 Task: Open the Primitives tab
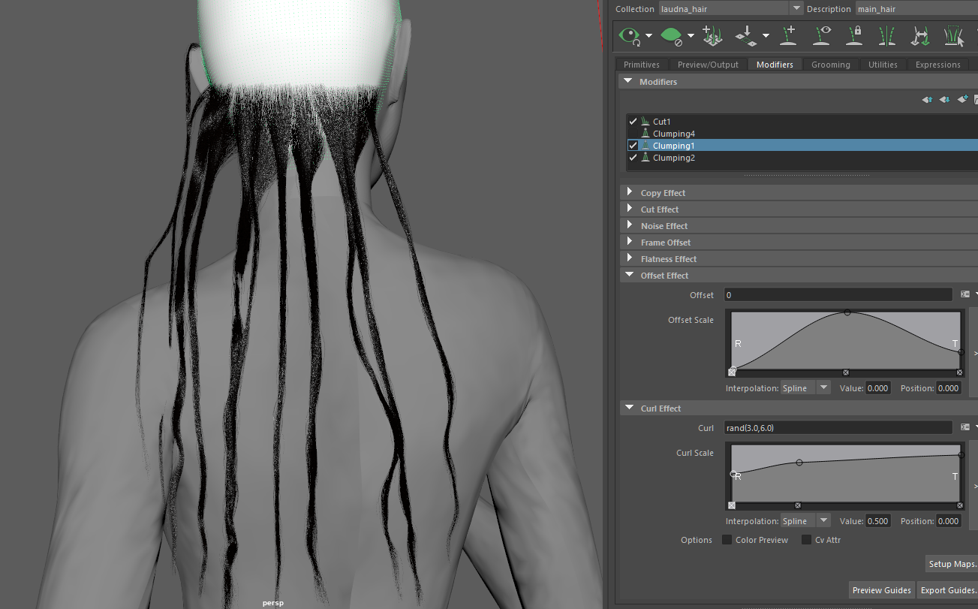[641, 65]
